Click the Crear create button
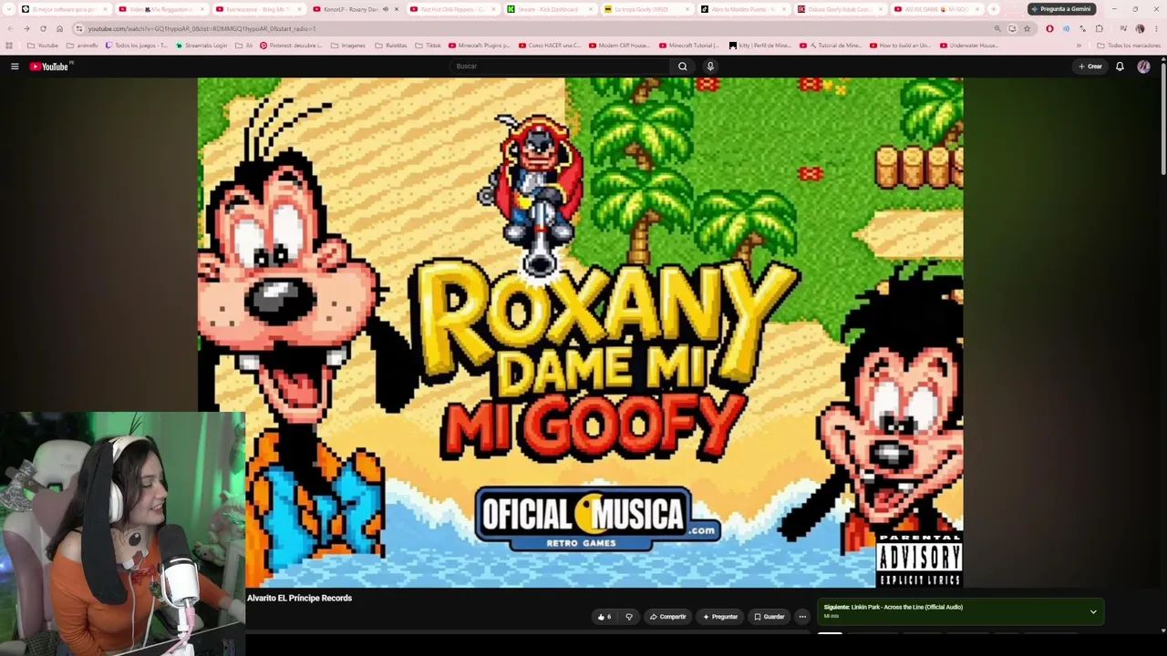Viewport: 1167px width, 656px height. (x=1090, y=67)
